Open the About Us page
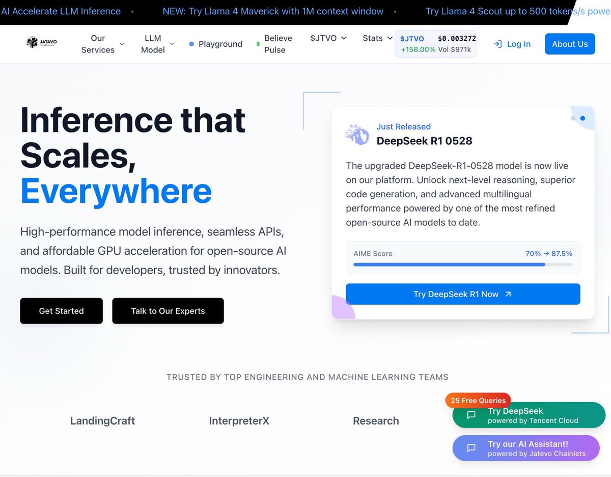Image resolution: width=611 pixels, height=477 pixels. [x=570, y=44]
